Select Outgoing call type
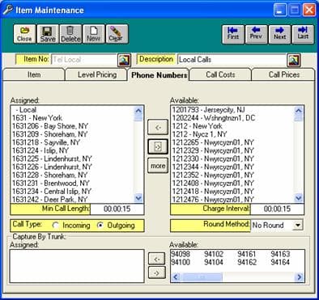 [100, 225]
